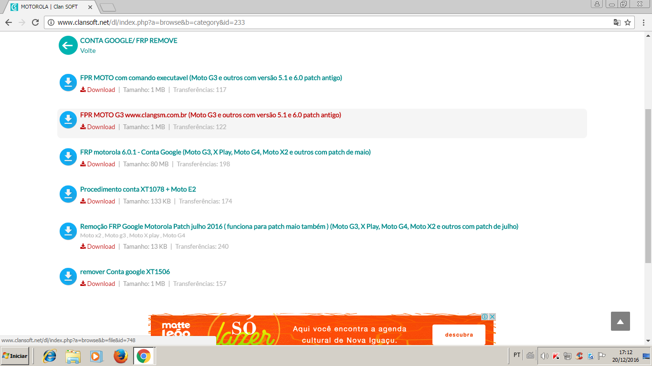The width and height of the screenshot is (652, 366).
Task: Click 'Transferências: 240' text
Action: (x=202, y=246)
